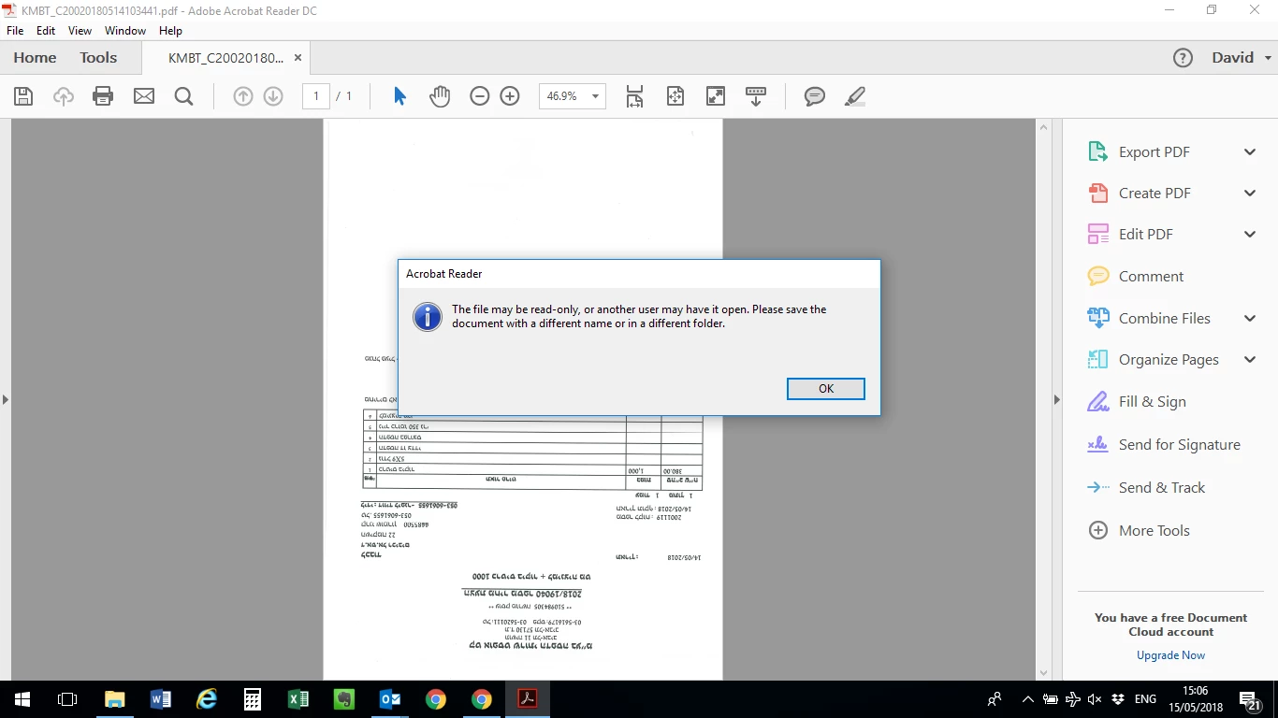Expand the left navigation pane arrow
Viewport: 1278px width, 718px height.
5,400
